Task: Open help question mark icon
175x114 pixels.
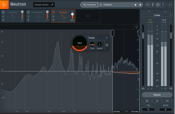Action: [x=163, y=5]
